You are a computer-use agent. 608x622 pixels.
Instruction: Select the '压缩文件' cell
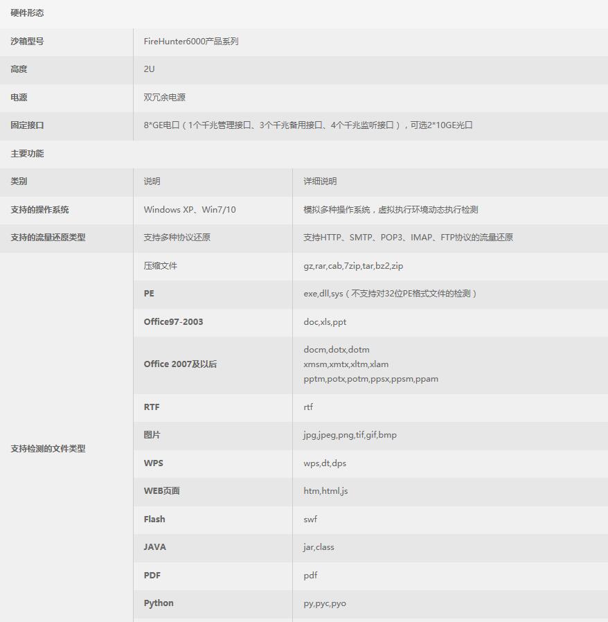click(x=160, y=266)
